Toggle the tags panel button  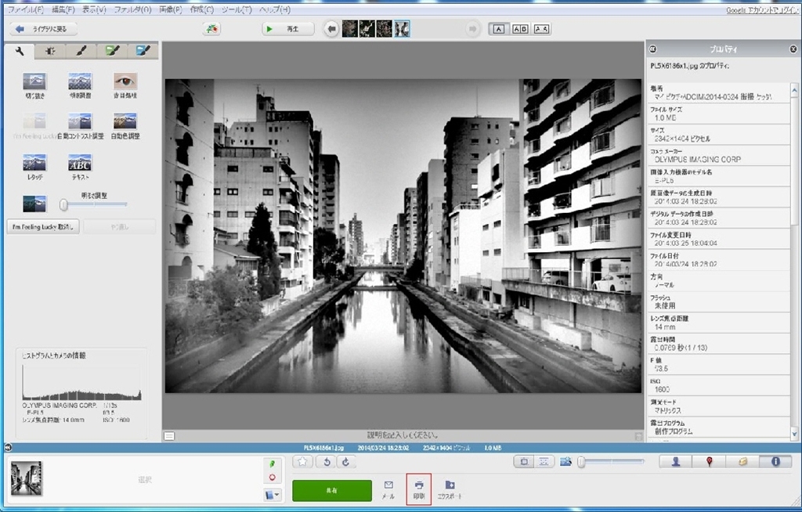[x=742, y=462]
